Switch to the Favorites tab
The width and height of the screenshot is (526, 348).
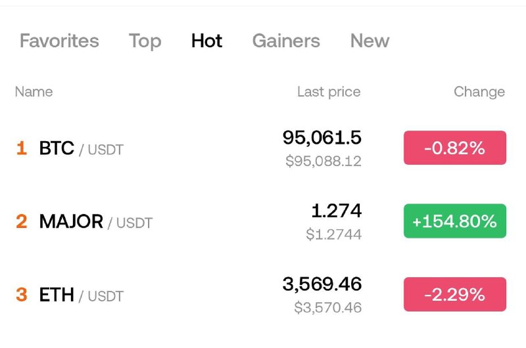tap(59, 41)
